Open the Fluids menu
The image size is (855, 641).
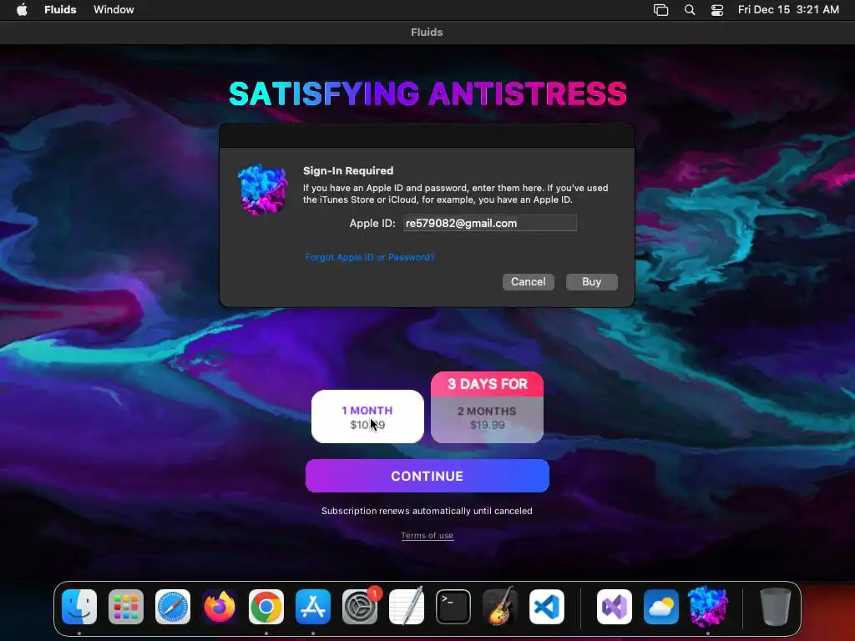pyautogui.click(x=60, y=10)
